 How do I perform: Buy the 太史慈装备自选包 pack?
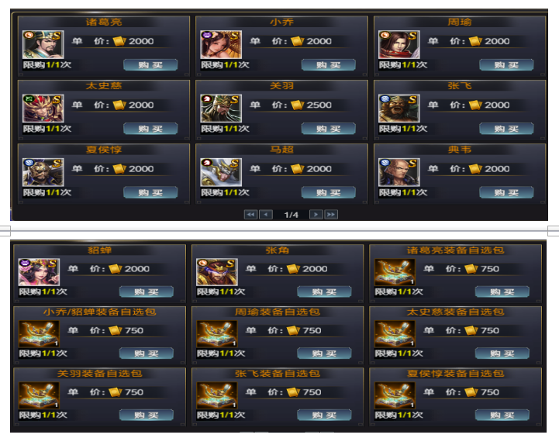coord(502,354)
